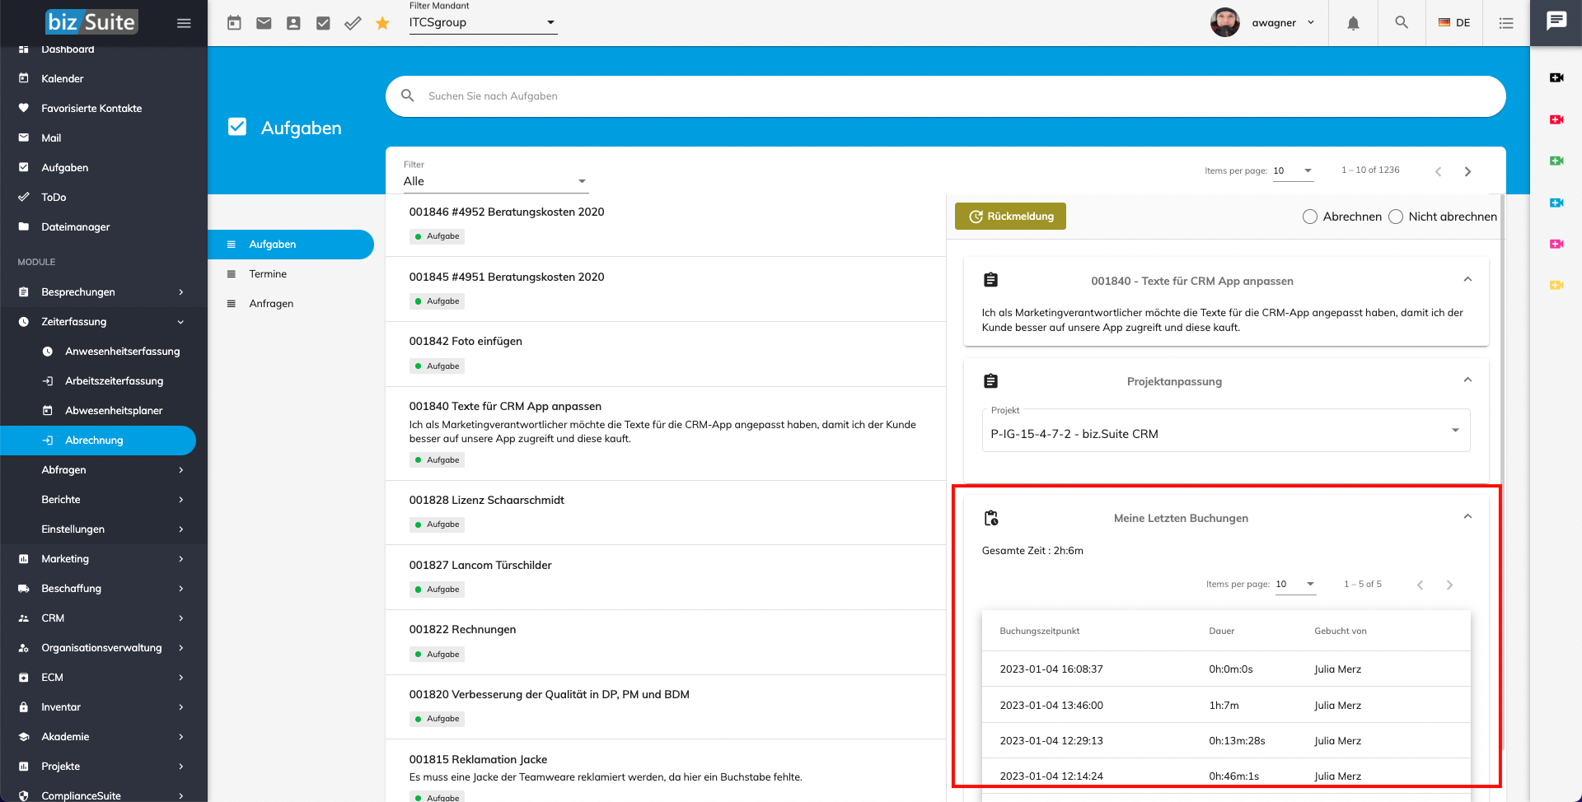Open task 001842 Foto einfügen
This screenshot has height=802, width=1582.
466,342
